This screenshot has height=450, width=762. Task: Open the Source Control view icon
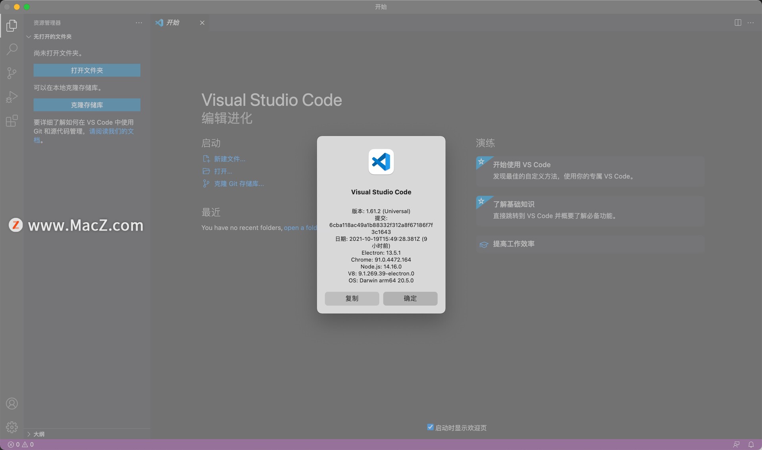12,73
